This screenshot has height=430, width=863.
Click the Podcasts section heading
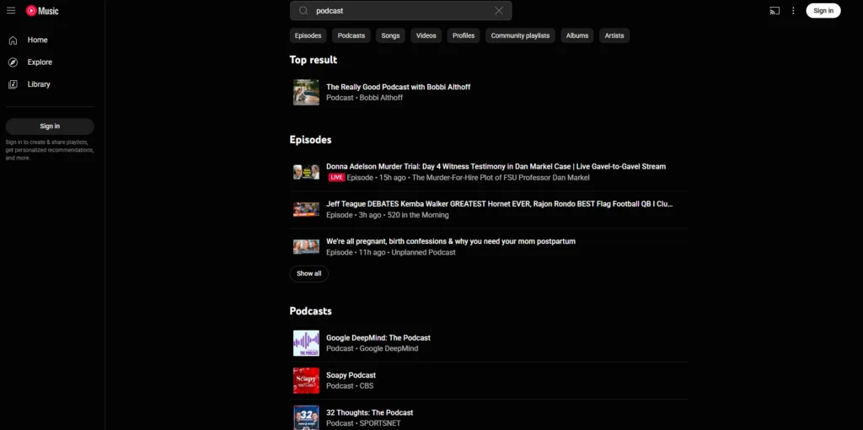tap(310, 311)
